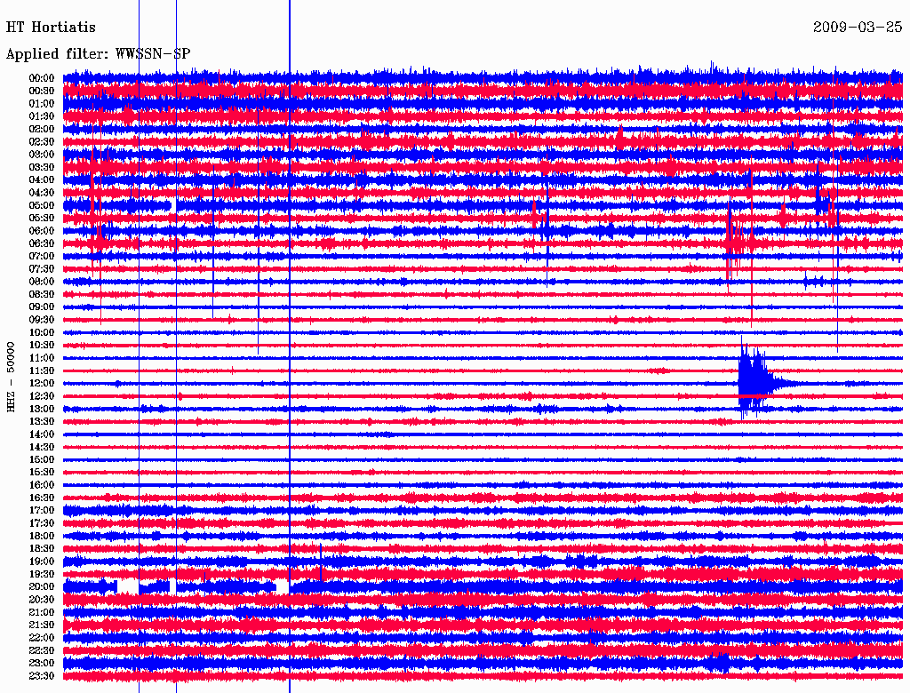The image size is (910, 693).
Task: Select the 16:30 time label
Action: click(x=42, y=498)
